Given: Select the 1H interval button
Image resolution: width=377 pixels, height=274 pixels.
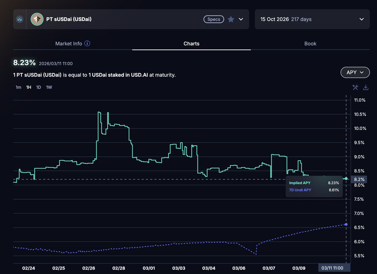Looking at the screenshot, I should point(28,87).
